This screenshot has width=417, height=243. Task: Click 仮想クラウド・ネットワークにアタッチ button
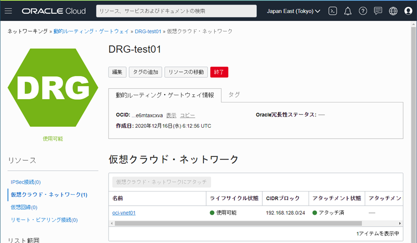tap(161, 182)
